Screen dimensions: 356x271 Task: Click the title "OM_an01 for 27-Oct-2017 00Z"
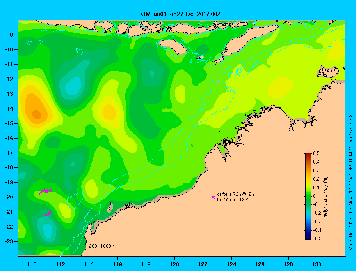tap(181, 14)
